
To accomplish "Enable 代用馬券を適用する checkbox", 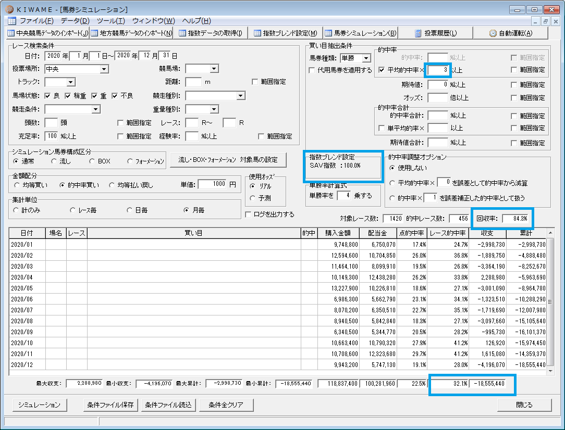I will coord(312,70).
